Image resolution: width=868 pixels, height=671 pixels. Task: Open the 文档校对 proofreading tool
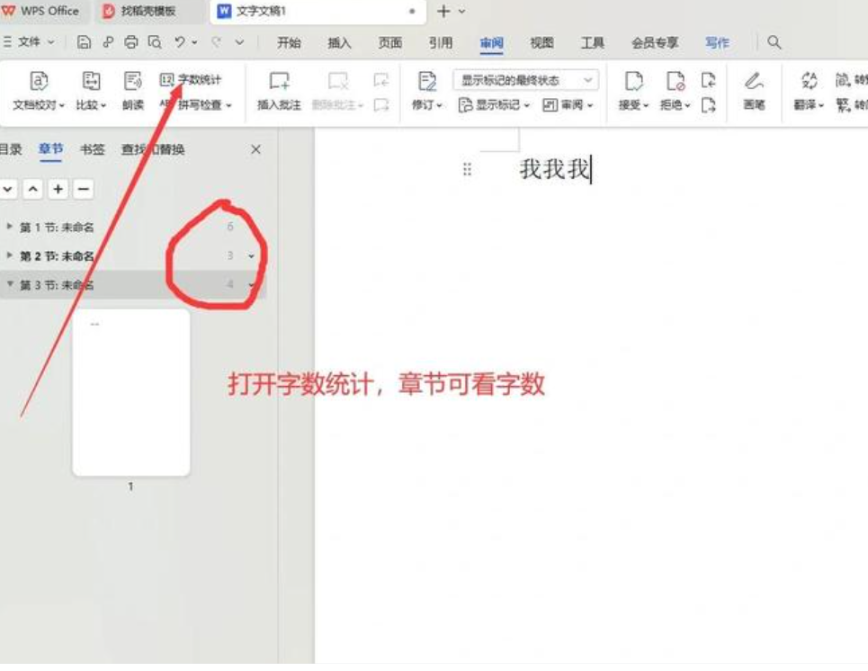pos(39,82)
